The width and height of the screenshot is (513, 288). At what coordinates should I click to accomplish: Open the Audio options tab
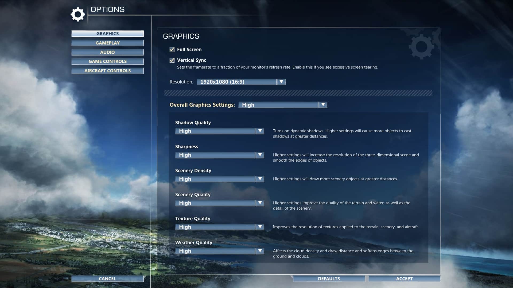[x=107, y=52]
